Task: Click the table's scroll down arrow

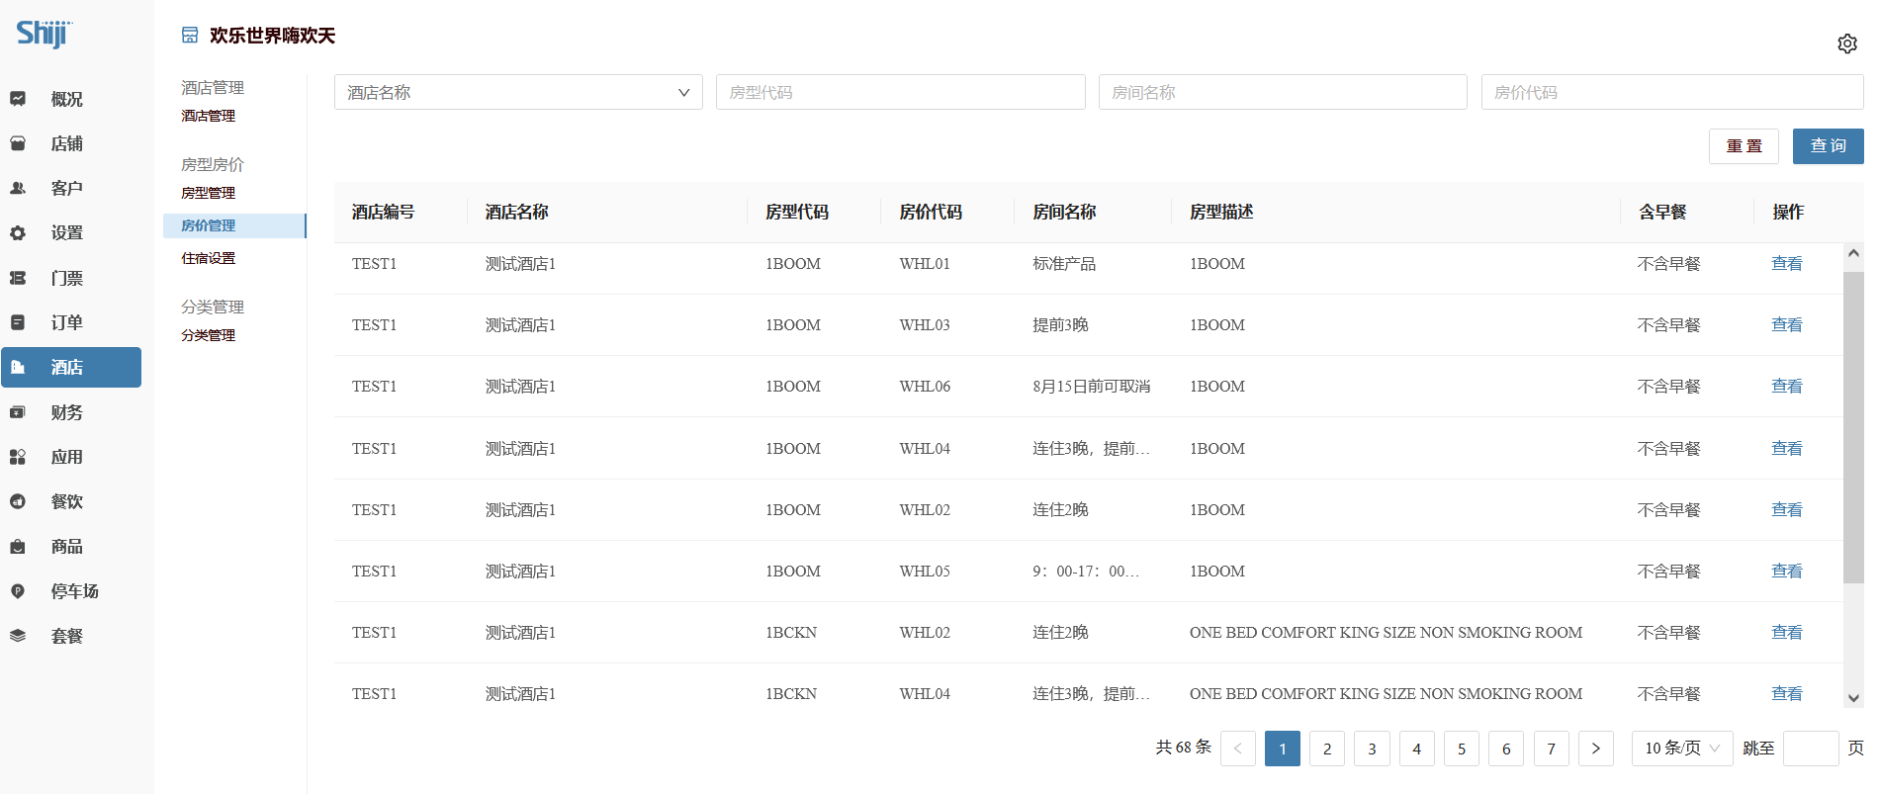Action: point(1853,698)
